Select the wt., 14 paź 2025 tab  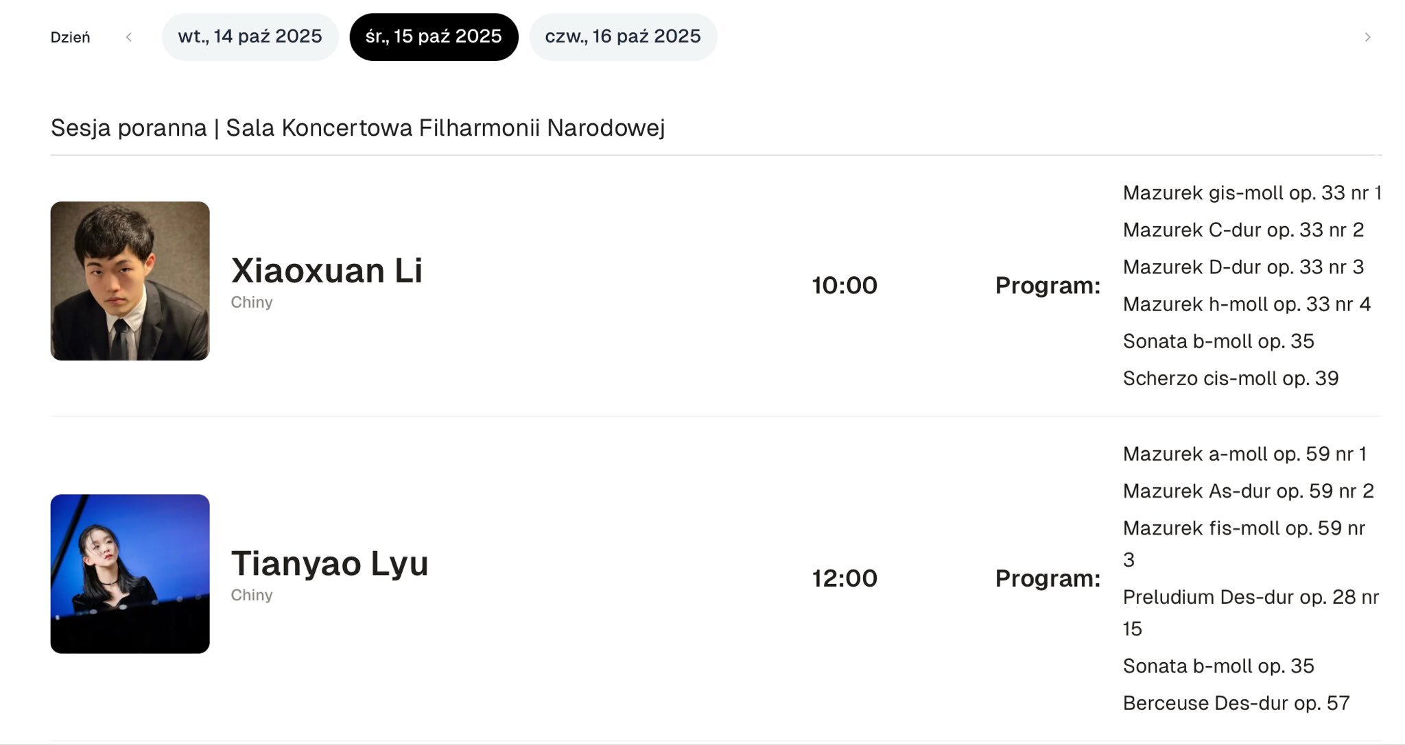coord(250,36)
